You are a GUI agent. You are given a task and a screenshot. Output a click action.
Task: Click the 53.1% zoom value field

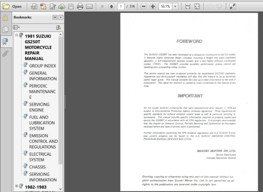click(x=165, y=7)
